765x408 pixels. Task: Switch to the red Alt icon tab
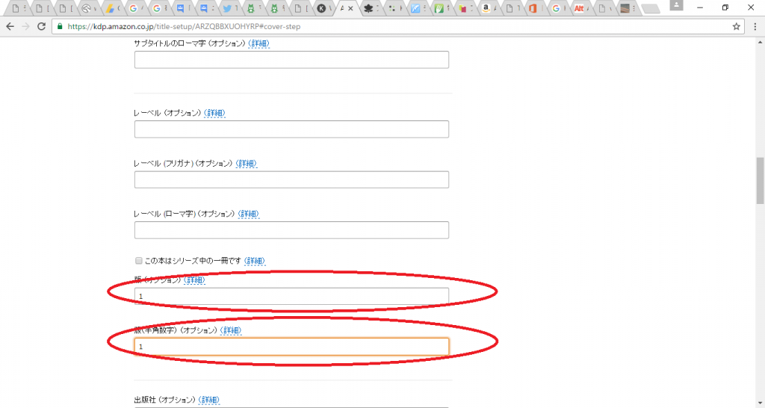pyautogui.click(x=579, y=8)
